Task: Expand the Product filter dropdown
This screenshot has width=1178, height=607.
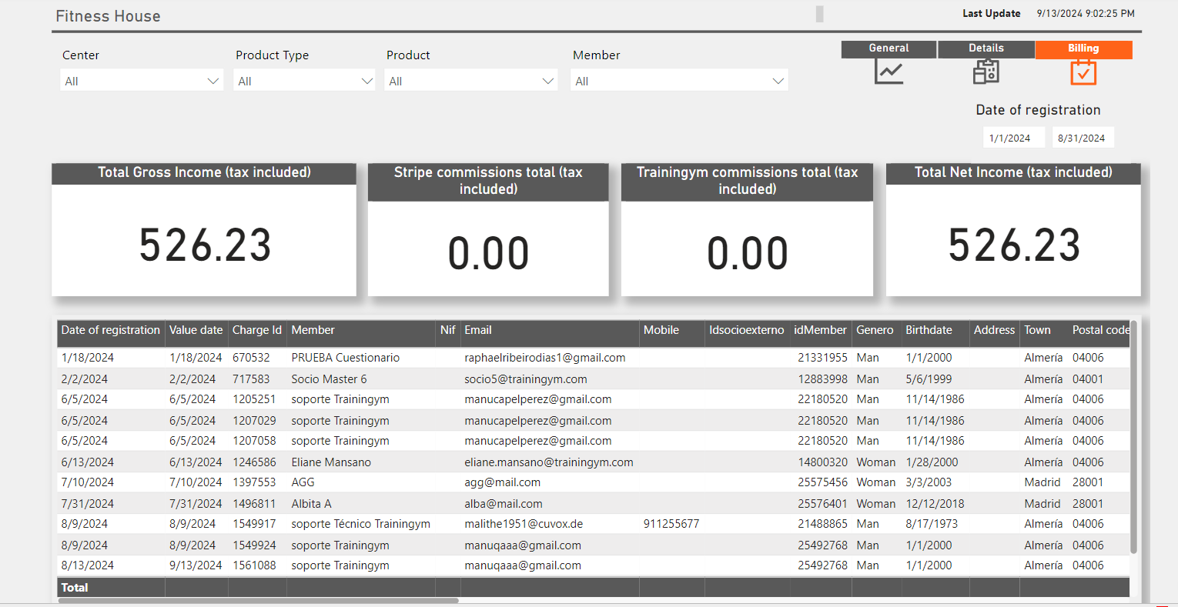Action: pos(470,81)
